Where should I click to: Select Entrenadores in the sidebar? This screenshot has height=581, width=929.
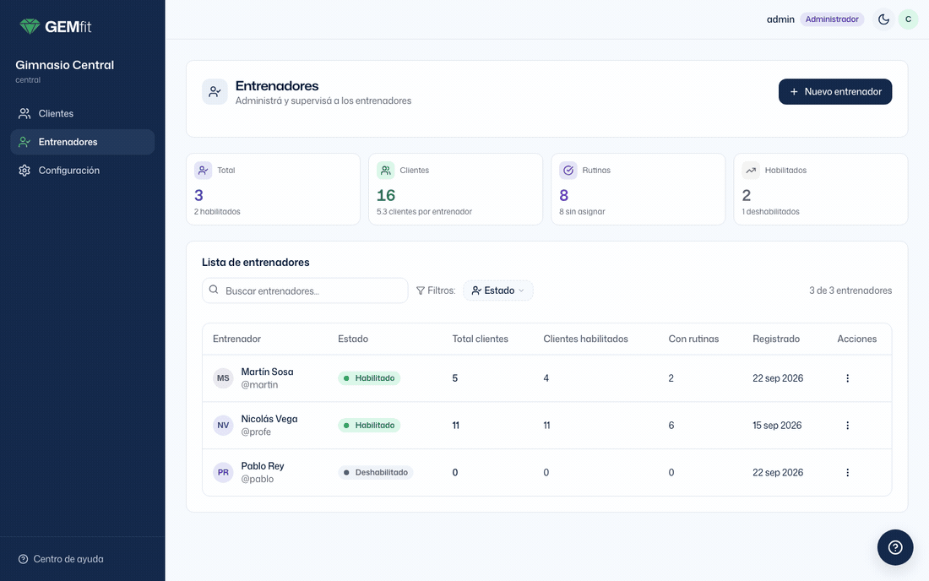point(83,142)
